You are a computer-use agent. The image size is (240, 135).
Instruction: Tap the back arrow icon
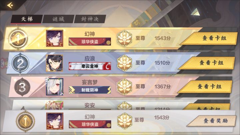coord(10,5)
